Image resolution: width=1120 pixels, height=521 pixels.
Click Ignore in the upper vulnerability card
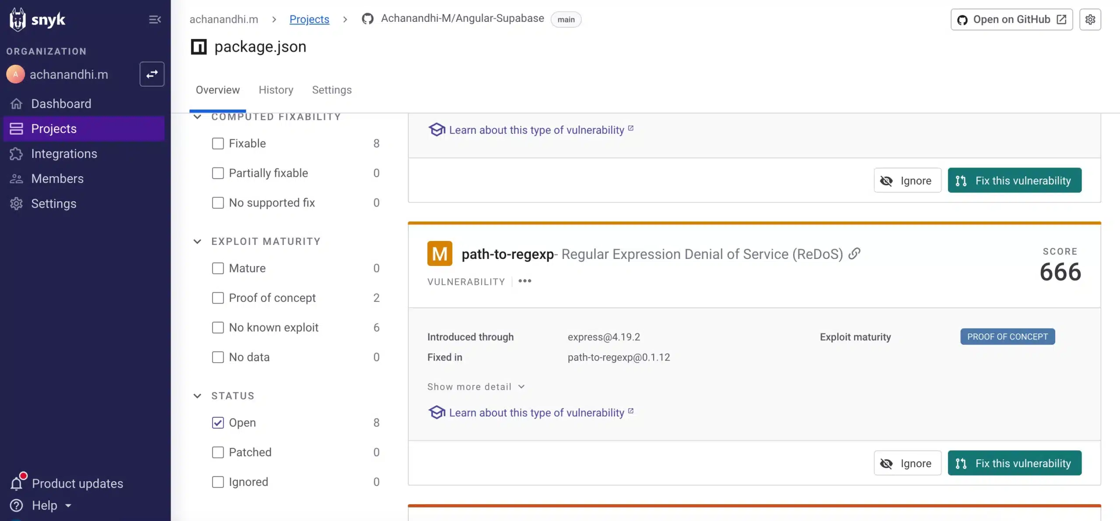(x=907, y=180)
